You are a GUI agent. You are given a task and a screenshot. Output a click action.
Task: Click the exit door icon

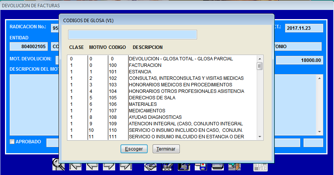pos(235,167)
